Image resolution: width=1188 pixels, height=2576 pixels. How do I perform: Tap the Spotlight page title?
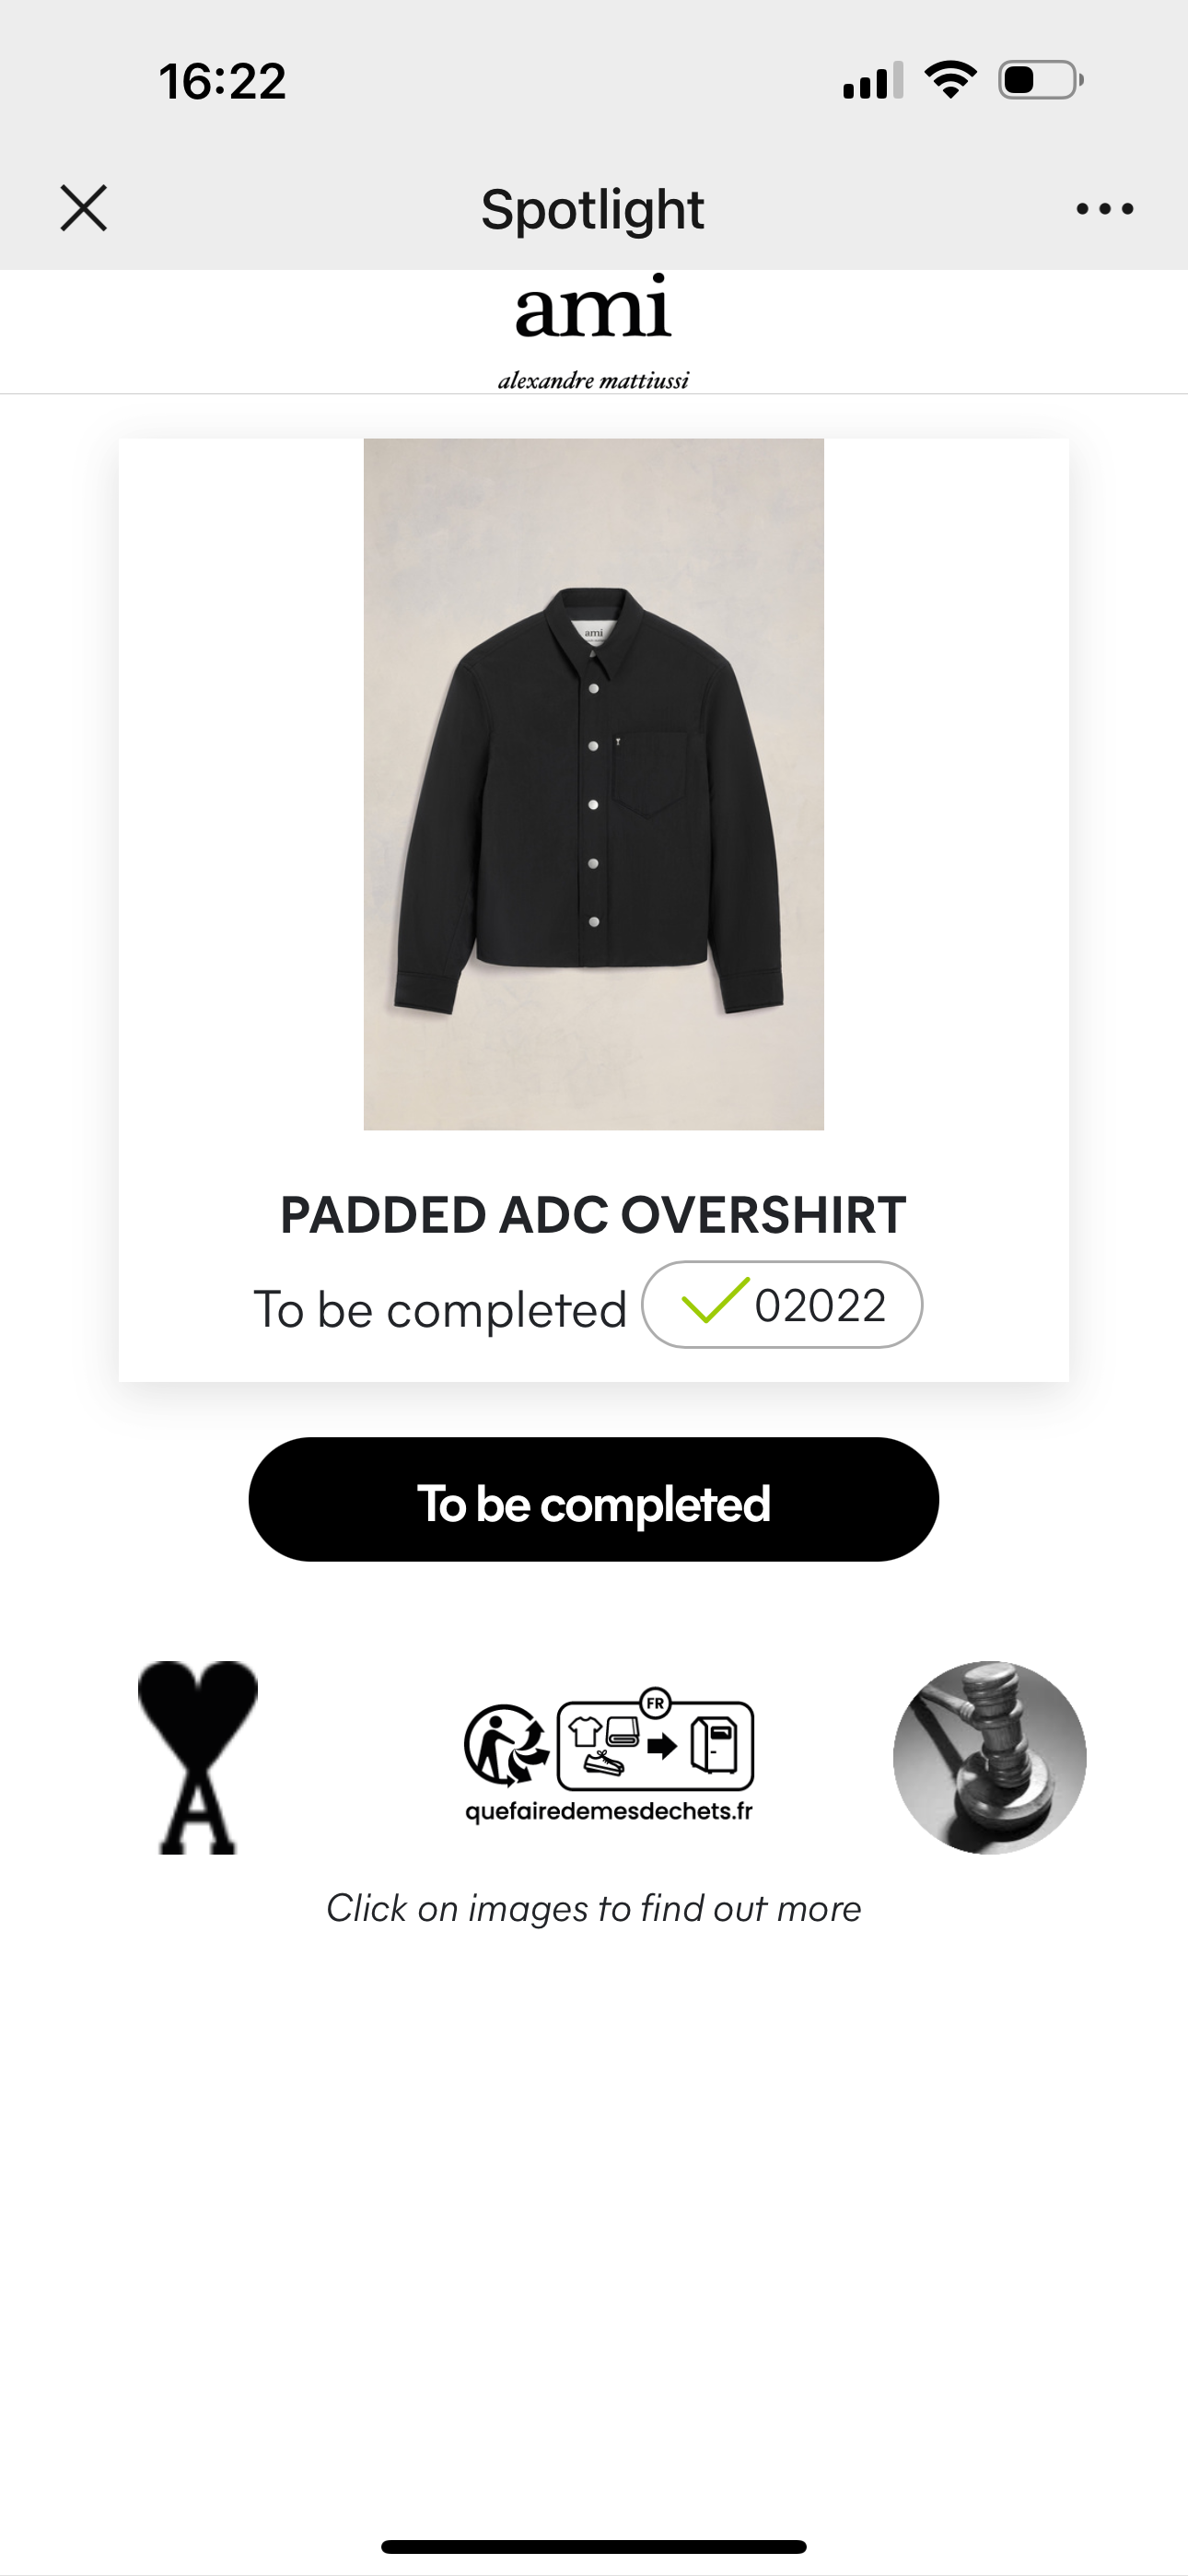(x=593, y=209)
